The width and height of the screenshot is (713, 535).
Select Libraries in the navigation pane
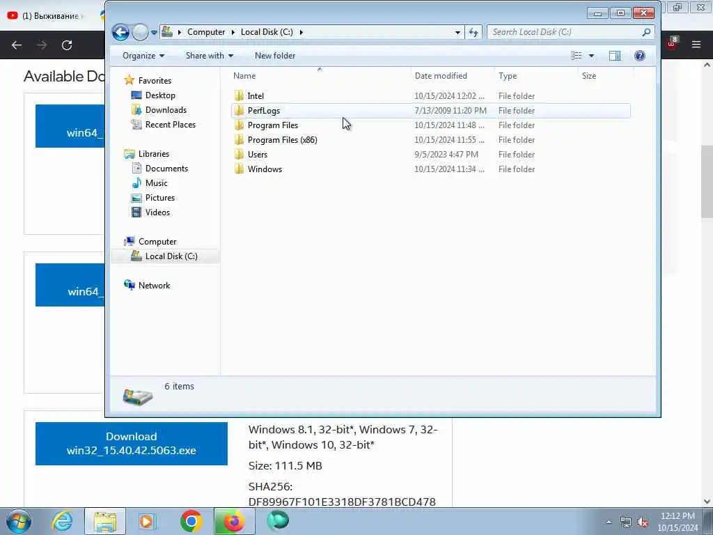[154, 154]
